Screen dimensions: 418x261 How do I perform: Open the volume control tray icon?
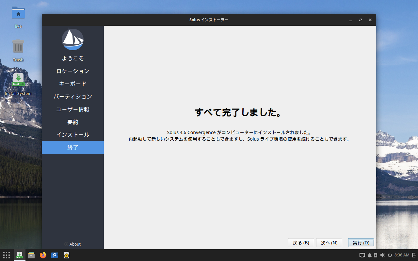[382, 255]
